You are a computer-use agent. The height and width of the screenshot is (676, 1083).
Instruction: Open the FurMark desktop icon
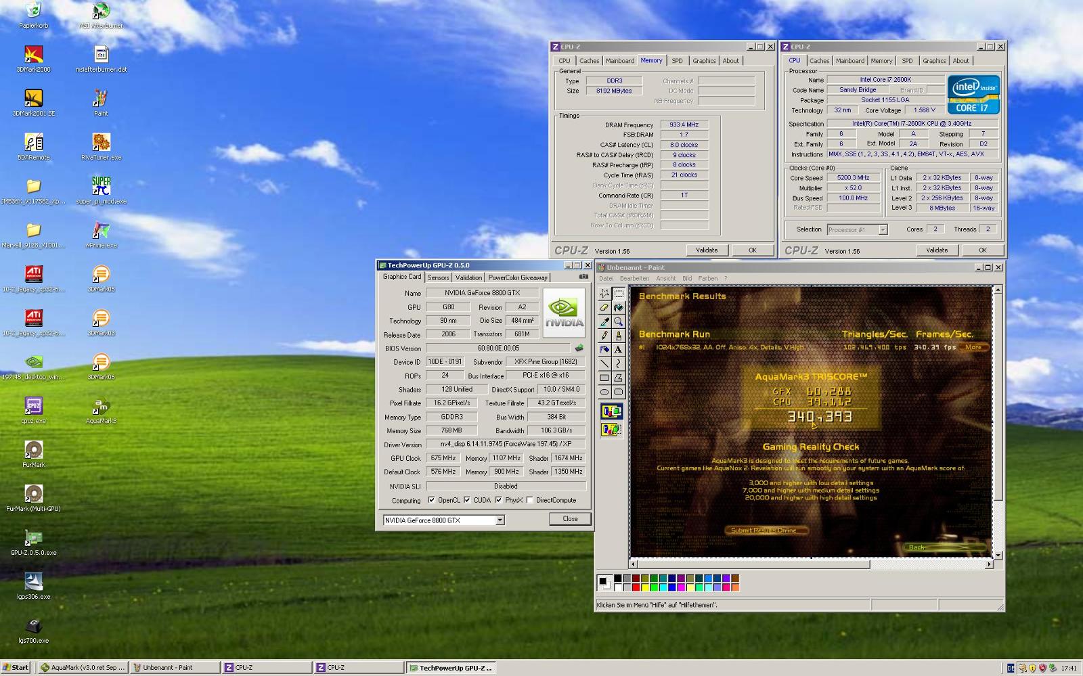(x=34, y=455)
